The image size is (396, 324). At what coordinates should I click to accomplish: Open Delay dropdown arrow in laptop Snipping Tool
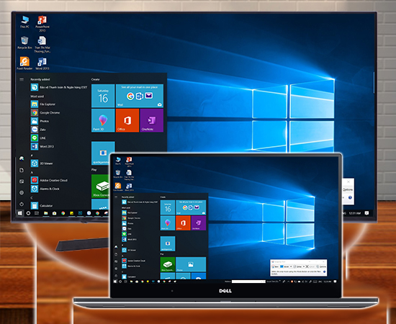coord(303,266)
